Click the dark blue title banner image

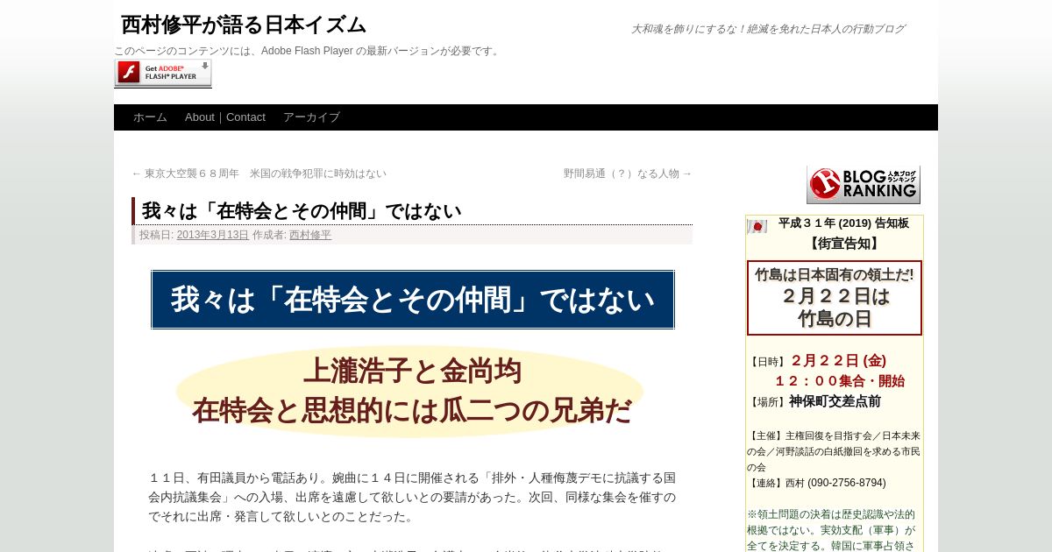[413, 300]
